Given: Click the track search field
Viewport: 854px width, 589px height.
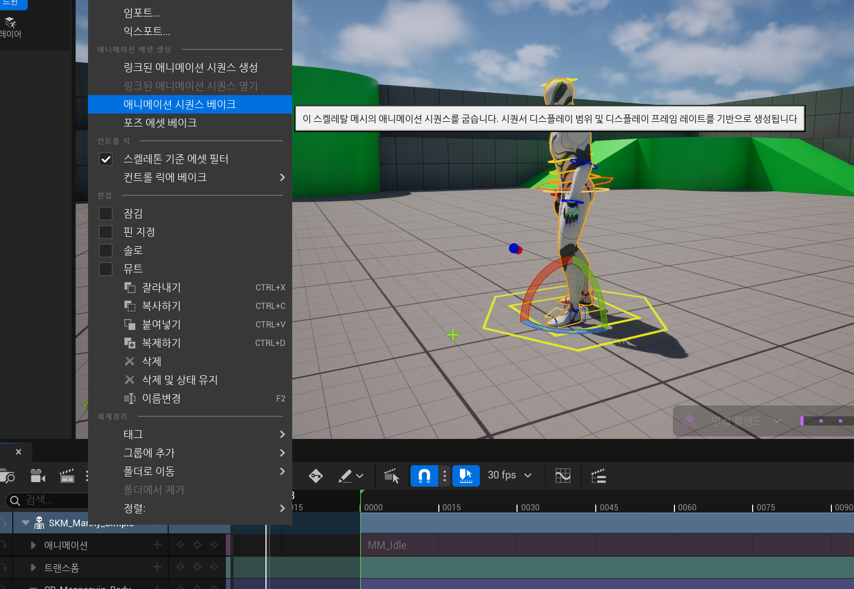Looking at the screenshot, I should (47, 500).
